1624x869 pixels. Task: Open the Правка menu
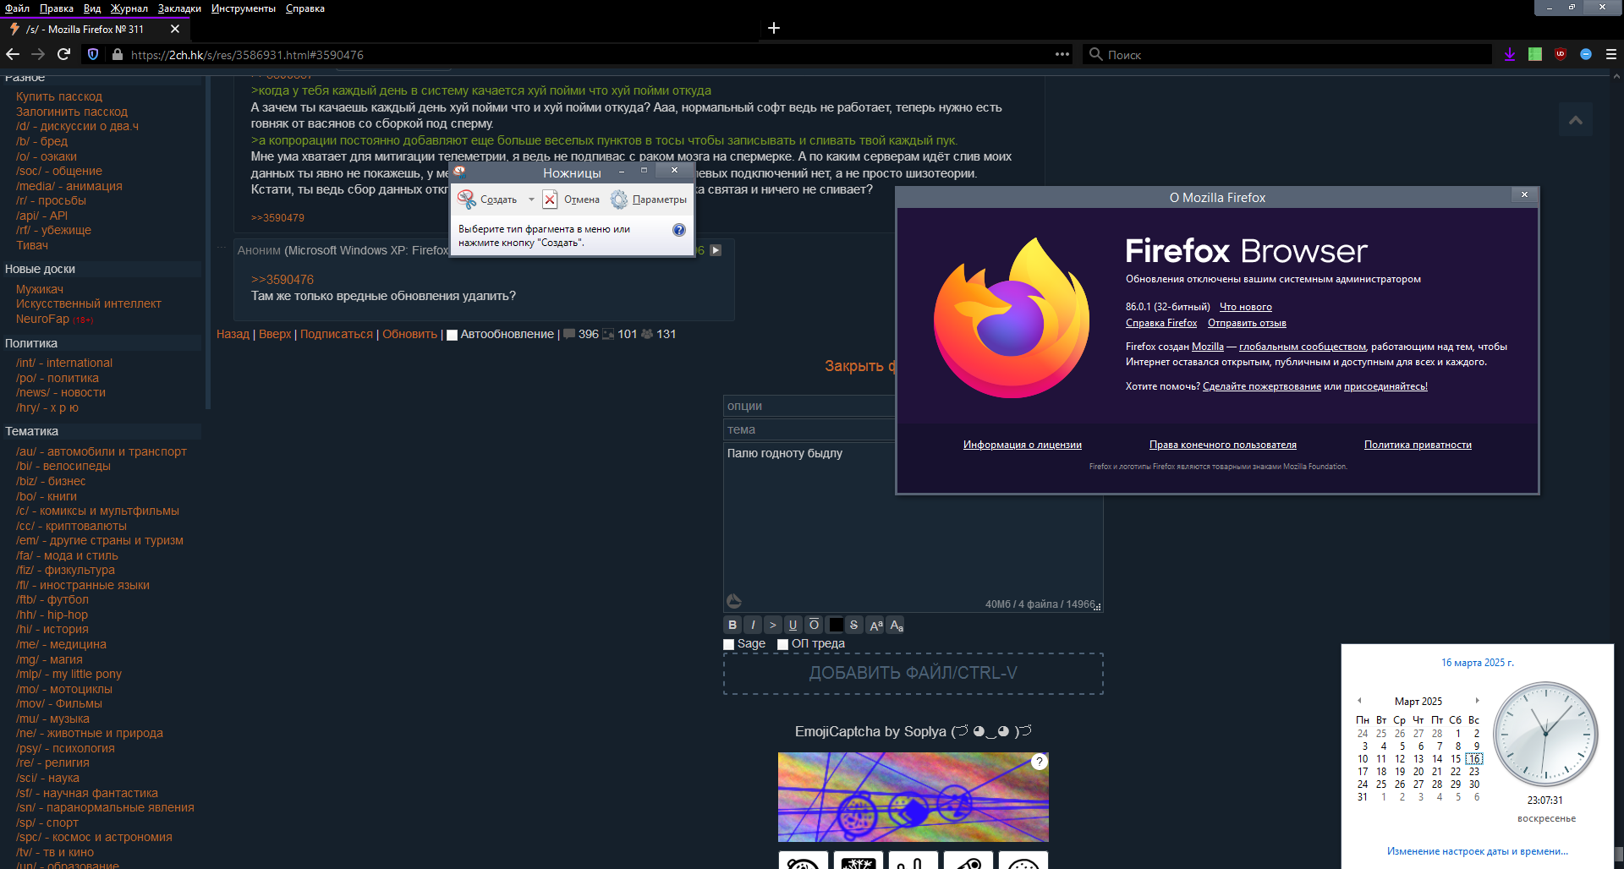click(57, 8)
